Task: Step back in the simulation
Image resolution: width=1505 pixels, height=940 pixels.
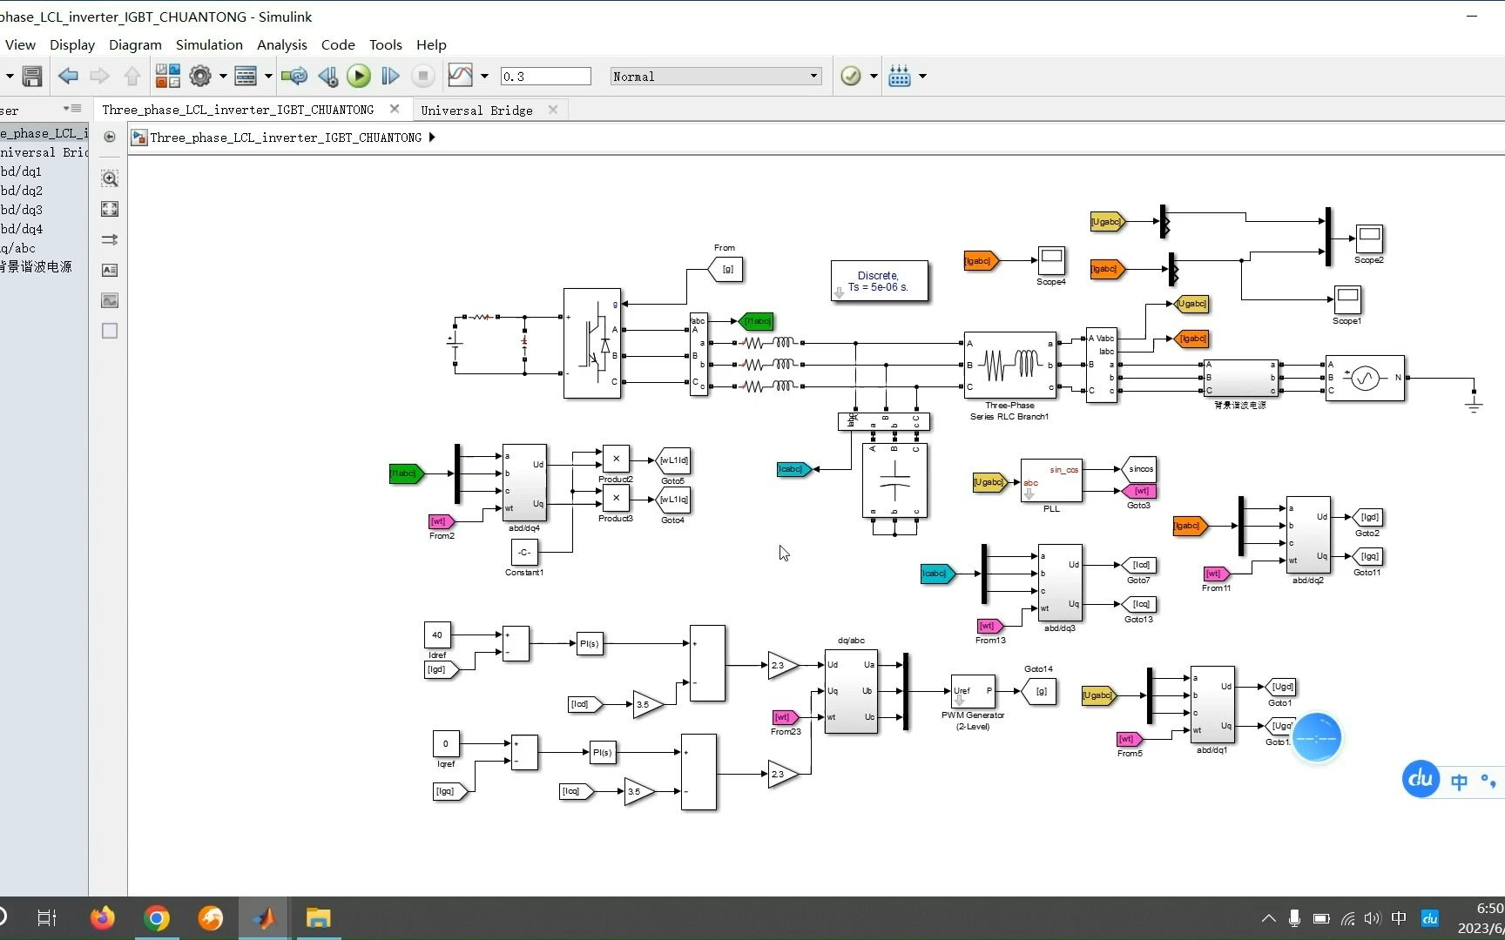Action: pyautogui.click(x=327, y=77)
